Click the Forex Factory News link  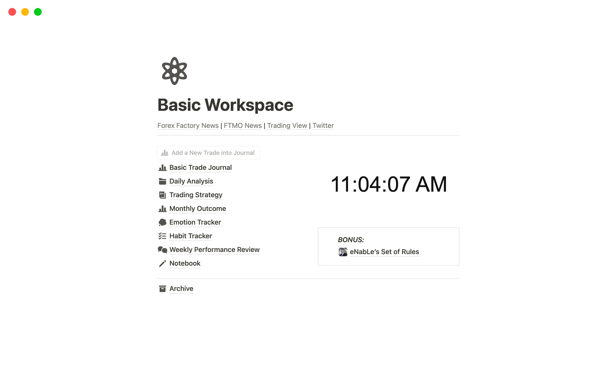point(188,125)
